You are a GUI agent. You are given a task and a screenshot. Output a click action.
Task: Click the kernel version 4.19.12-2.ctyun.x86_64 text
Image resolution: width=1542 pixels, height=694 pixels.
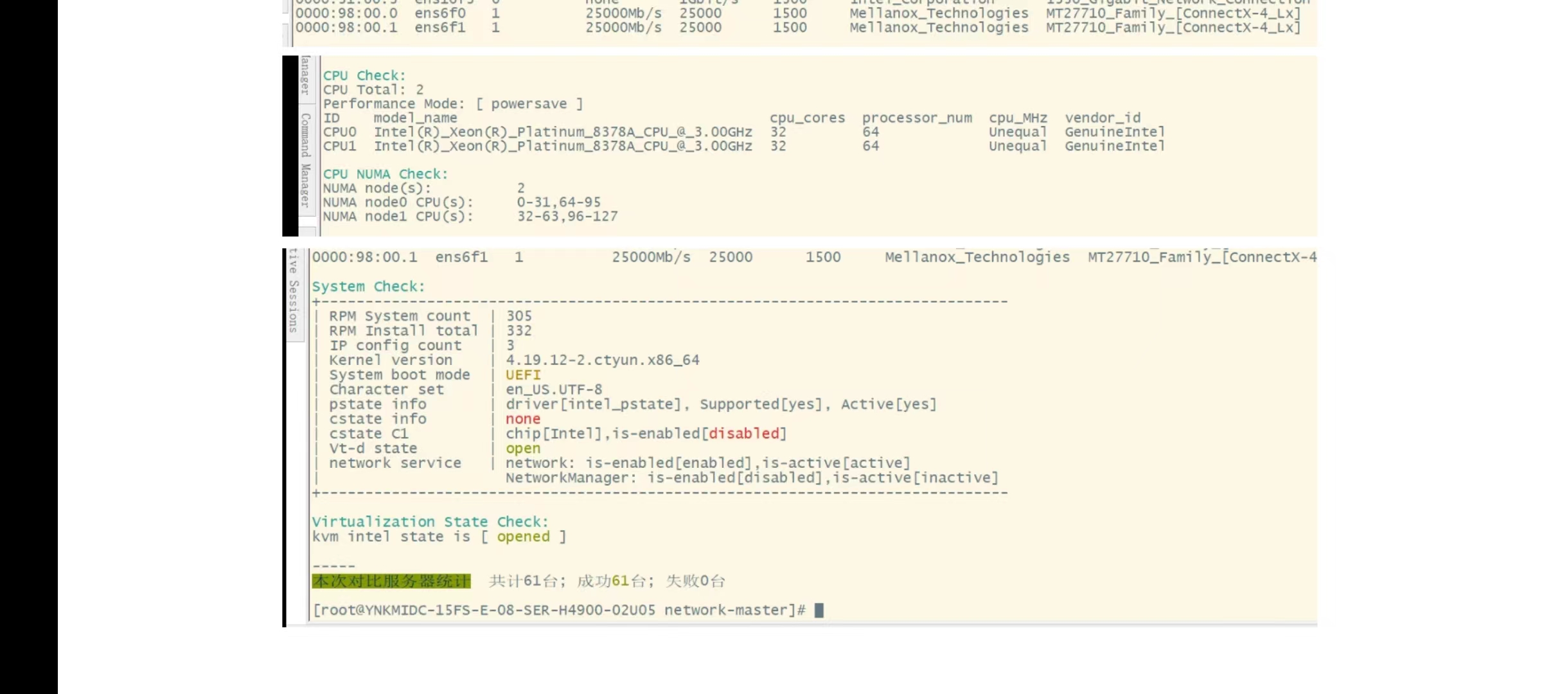pyautogui.click(x=602, y=360)
